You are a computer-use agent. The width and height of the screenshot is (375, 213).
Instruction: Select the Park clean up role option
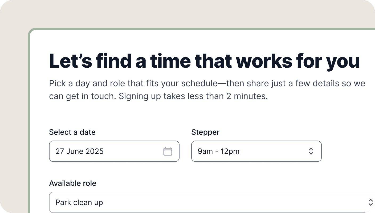(x=186, y=202)
